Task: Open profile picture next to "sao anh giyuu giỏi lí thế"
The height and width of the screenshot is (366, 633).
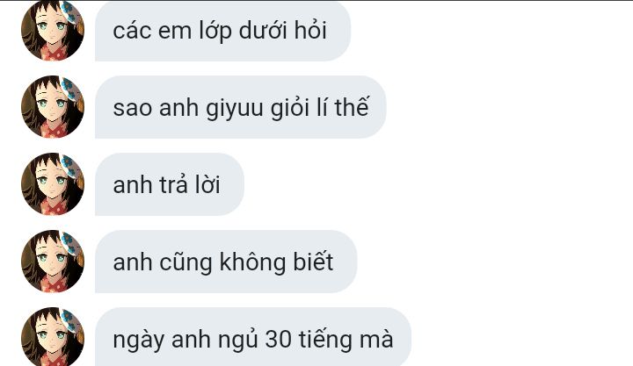Action: 53,107
